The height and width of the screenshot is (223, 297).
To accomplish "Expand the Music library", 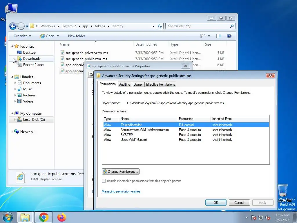I will [15, 89].
